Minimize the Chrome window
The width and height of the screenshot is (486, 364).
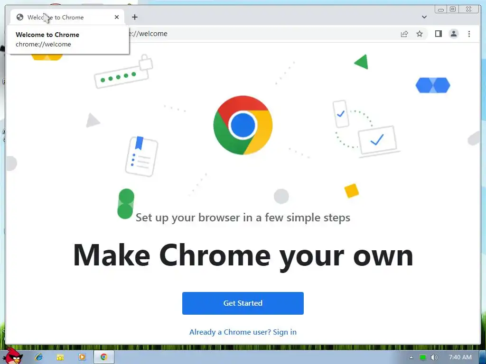pos(441,9)
